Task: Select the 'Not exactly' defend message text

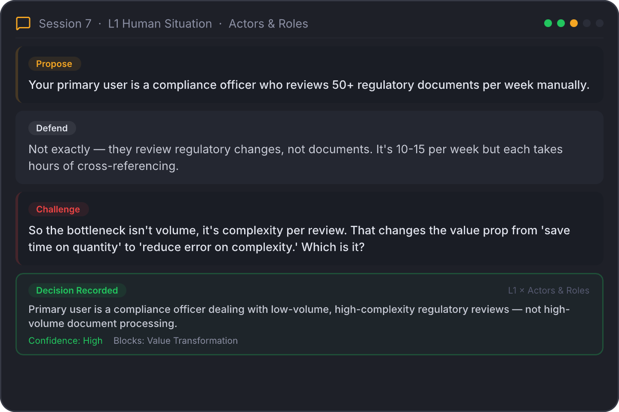Action: (x=295, y=158)
